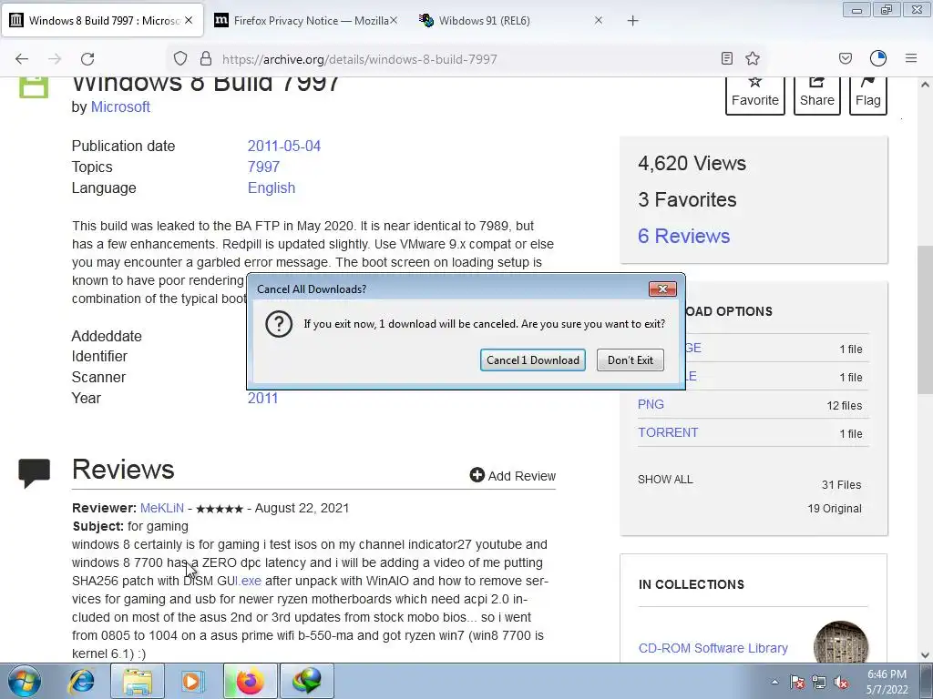
Task: Launch Internet Explorer from taskbar
Action: 81,681
